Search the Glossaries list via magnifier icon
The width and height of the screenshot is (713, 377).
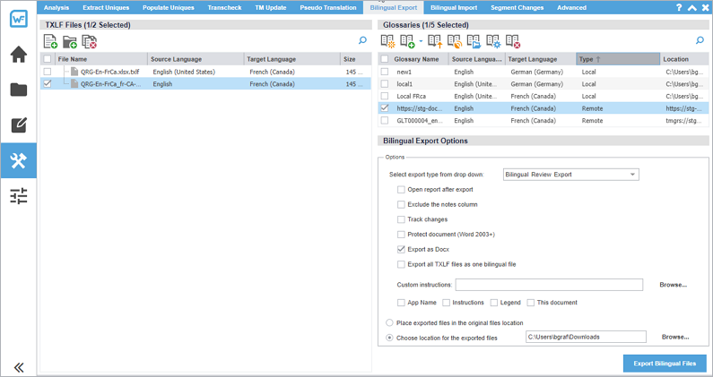(700, 41)
